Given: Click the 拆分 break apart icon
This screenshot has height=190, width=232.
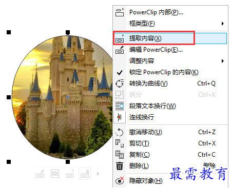Looking at the screenshot, I should [120, 95].
